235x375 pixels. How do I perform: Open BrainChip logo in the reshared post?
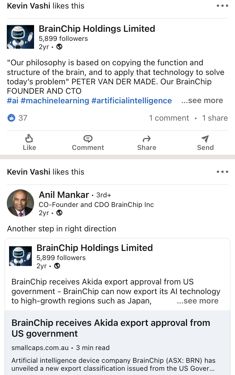click(x=20, y=256)
